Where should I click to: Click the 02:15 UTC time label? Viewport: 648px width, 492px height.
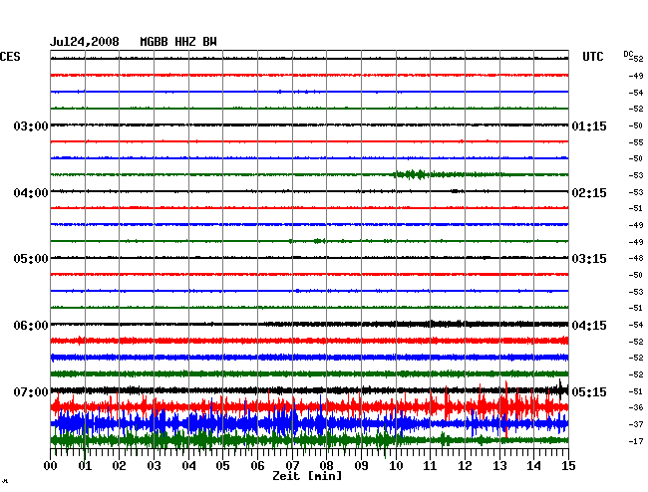coord(589,193)
